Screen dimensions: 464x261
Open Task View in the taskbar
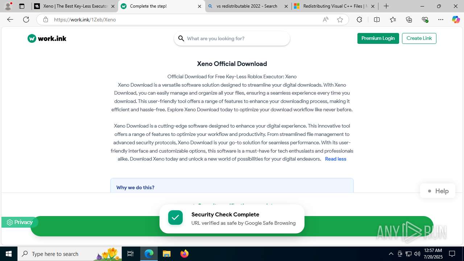pos(130,254)
